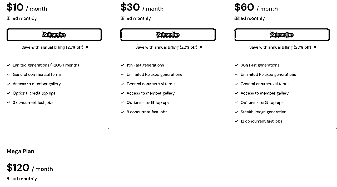Click the $120 / month price
The image size is (337, 187).
pyautogui.click(x=30, y=168)
